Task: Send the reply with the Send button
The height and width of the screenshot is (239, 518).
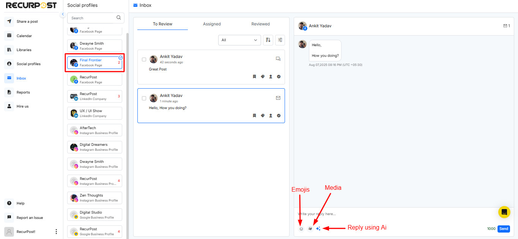Action: coord(504,229)
